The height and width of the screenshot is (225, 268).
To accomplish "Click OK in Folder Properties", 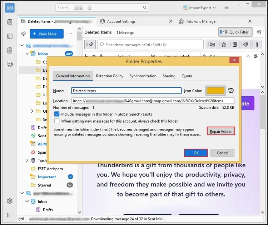I will pyautogui.click(x=196, y=153).
